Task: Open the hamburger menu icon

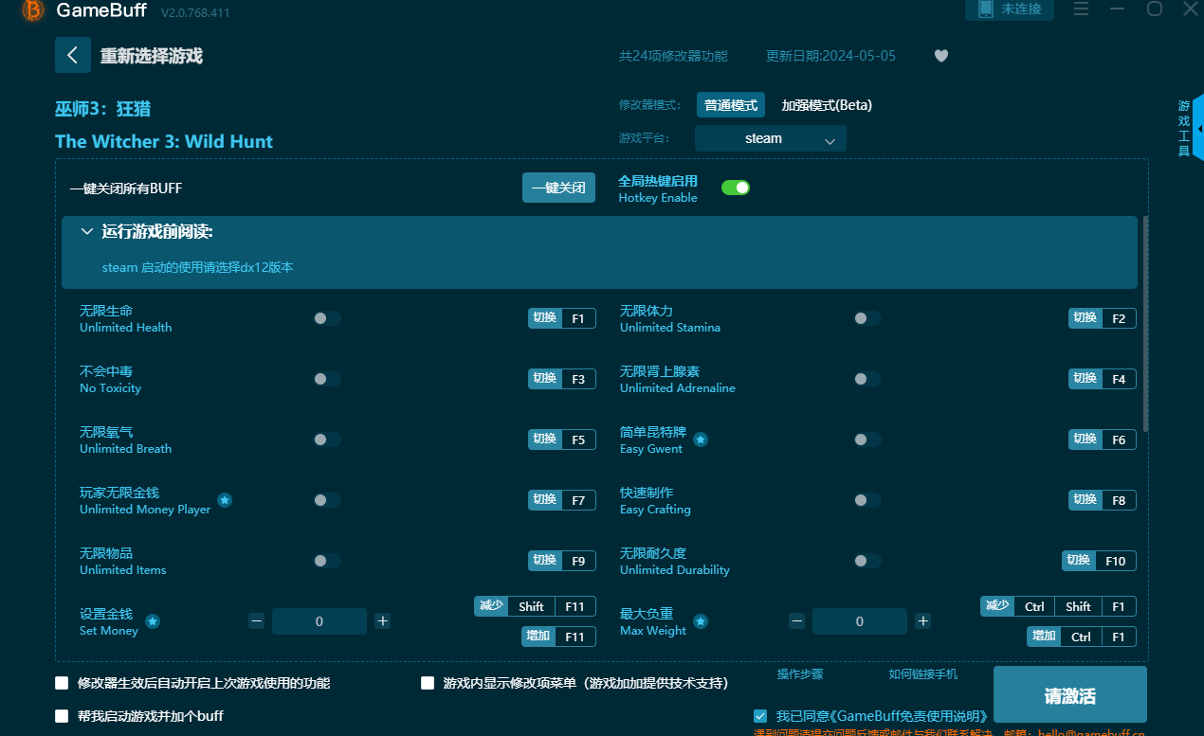Action: (x=1081, y=9)
